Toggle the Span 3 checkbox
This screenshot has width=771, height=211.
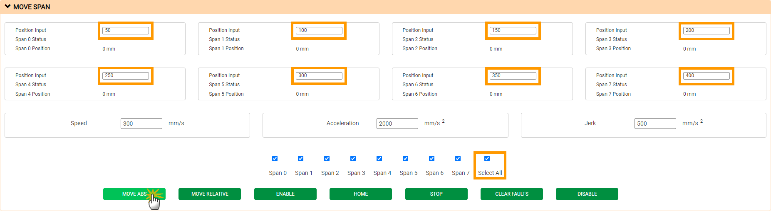[x=353, y=159]
